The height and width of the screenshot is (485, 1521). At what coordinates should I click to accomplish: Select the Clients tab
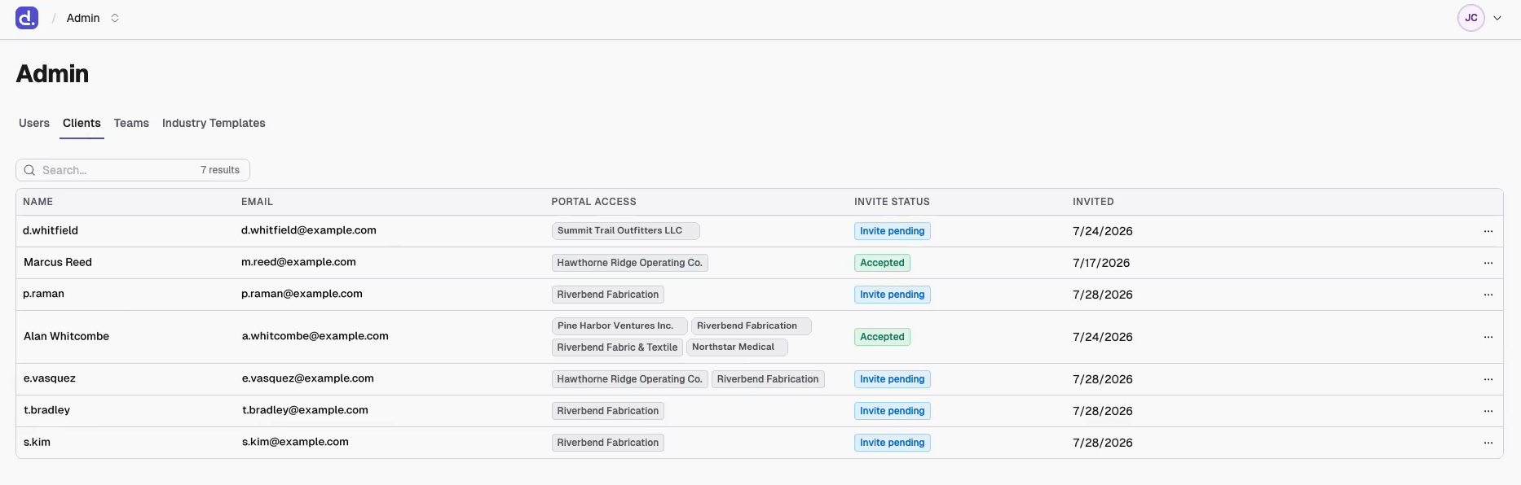click(82, 123)
